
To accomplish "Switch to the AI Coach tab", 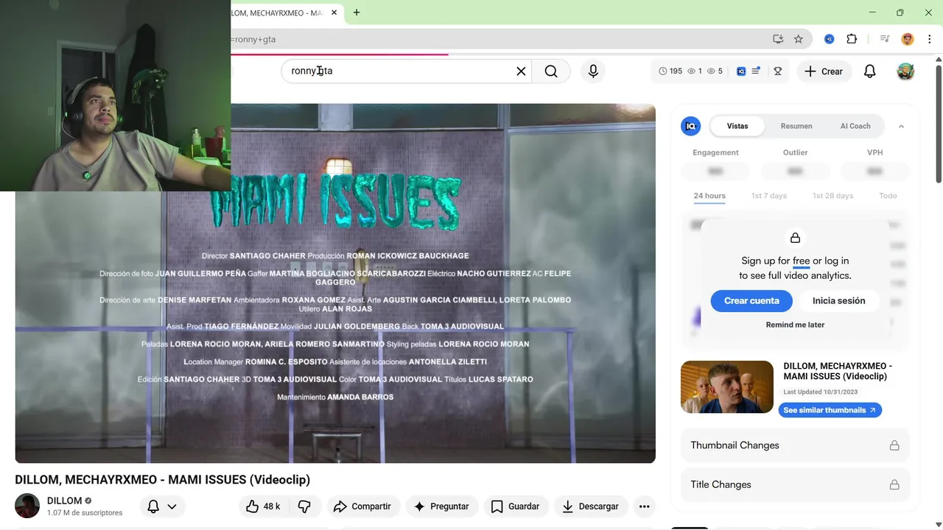I will coord(855,126).
